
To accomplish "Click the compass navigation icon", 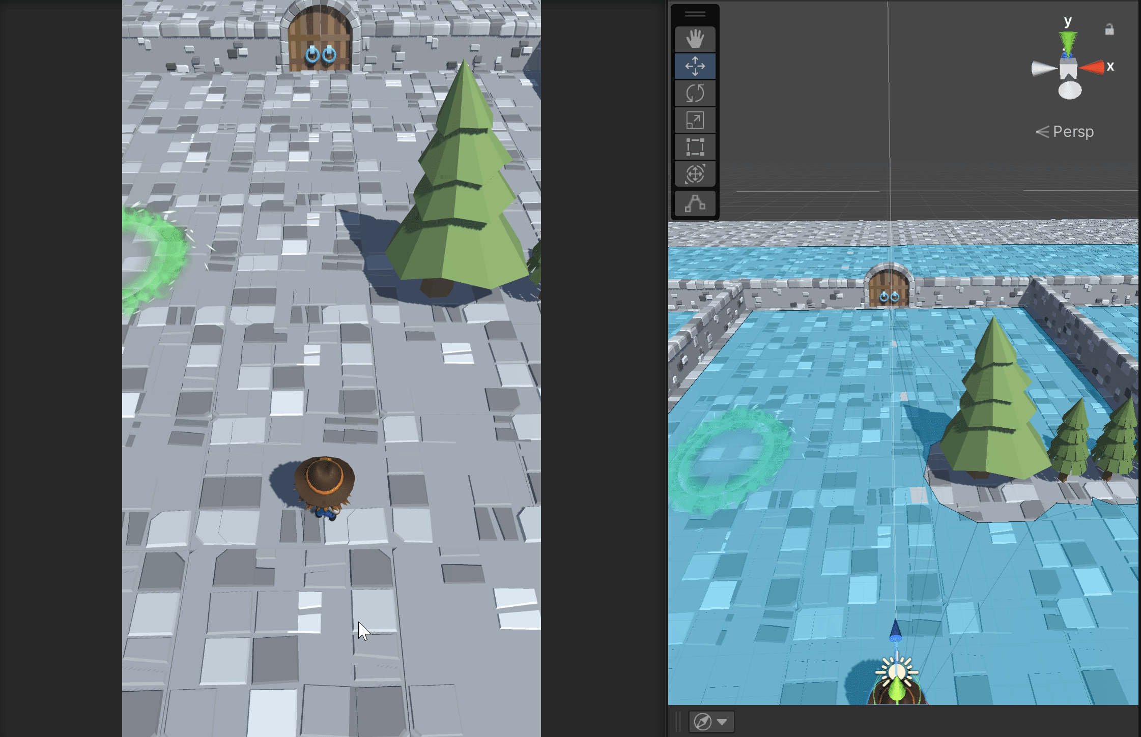I will [703, 722].
